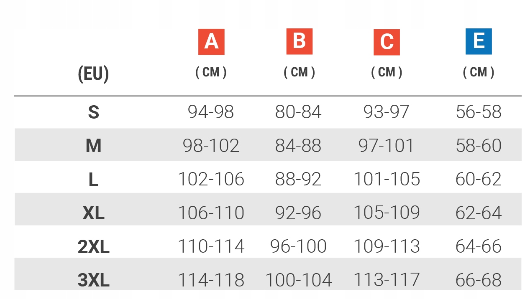
Task: Click the red A measurement badge
Action: [x=211, y=42]
